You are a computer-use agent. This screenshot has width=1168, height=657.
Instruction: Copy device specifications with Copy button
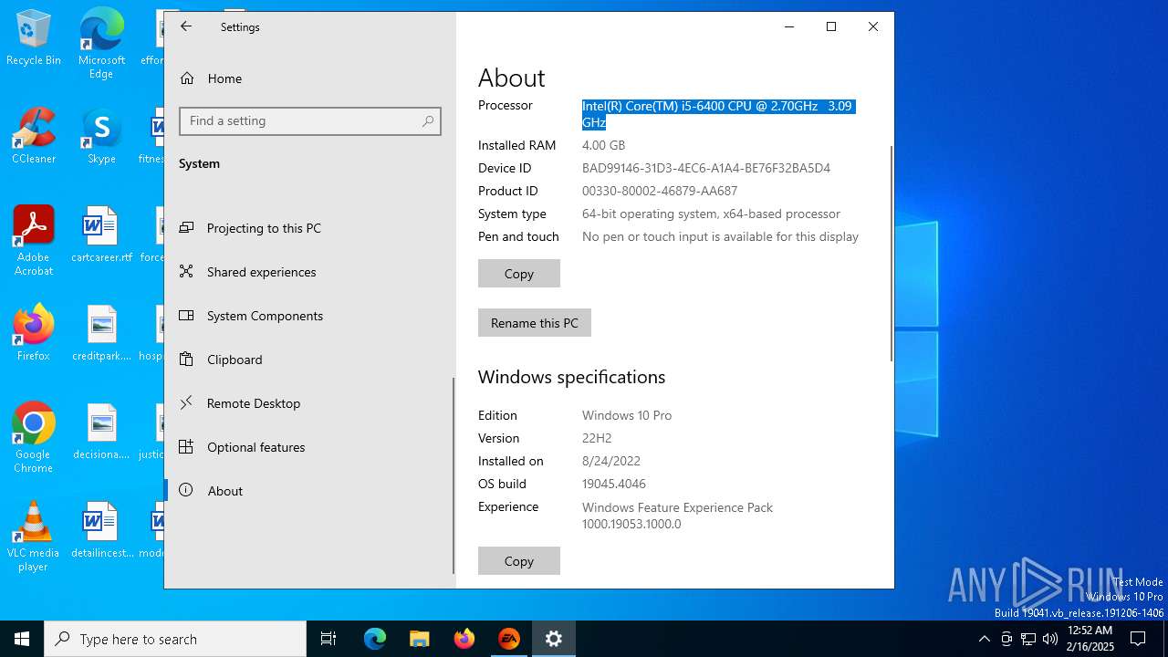[x=519, y=274]
